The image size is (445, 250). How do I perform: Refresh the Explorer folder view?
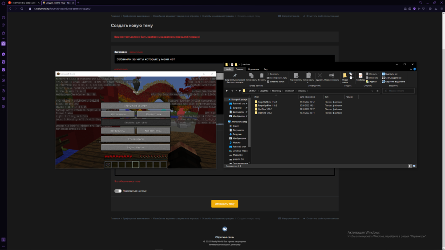point(377,91)
